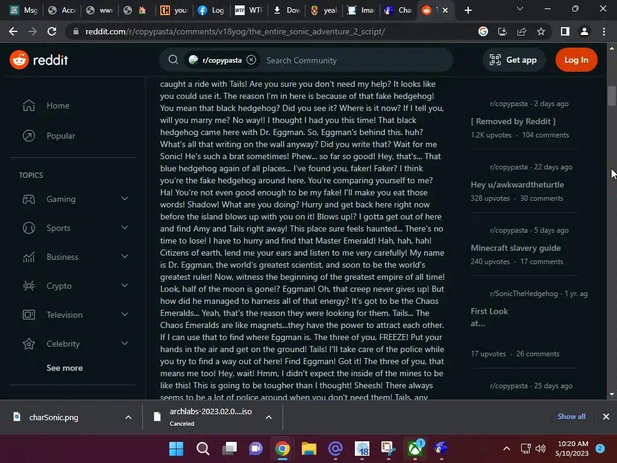Screen dimensions: 617x463
Task: Click the Reddit logo
Action: point(39,60)
